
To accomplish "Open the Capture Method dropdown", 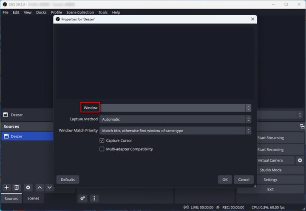I will click(175, 119).
